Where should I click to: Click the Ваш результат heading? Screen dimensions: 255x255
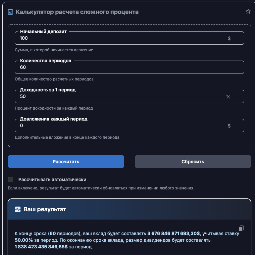pyautogui.click(x=45, y=209)
